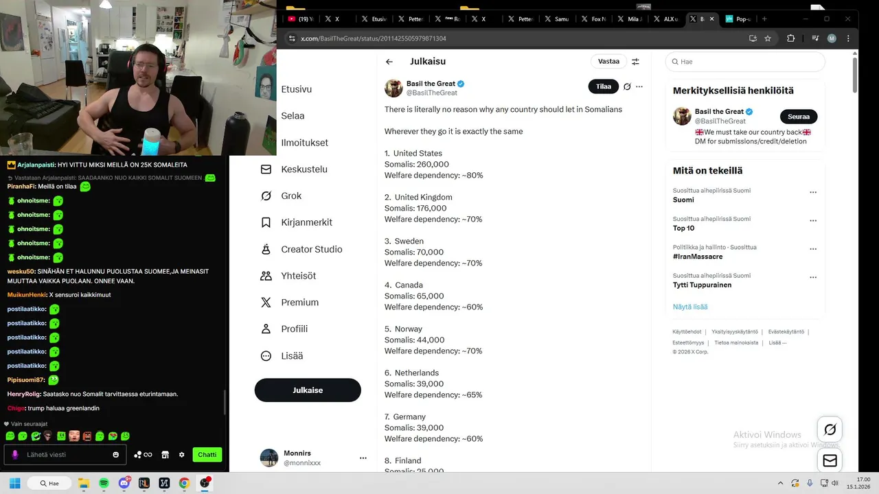Click the Grok icon beside the Tilaa button
The height and width of the screenshot is (494, 879).
point(627,86)
